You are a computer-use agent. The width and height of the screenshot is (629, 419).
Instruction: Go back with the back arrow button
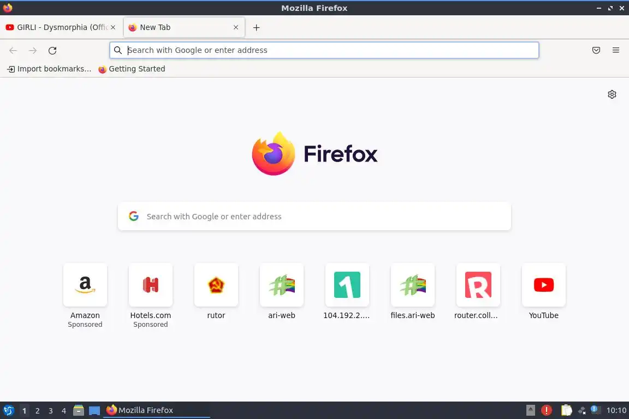[x=13, y=51]
